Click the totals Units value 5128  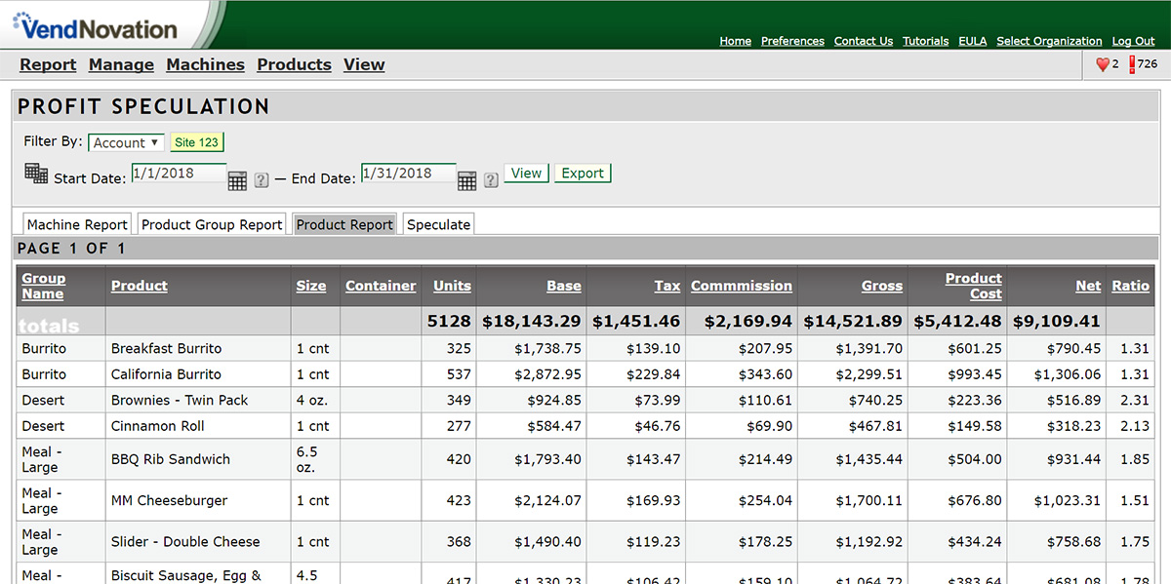click(449, 321)
